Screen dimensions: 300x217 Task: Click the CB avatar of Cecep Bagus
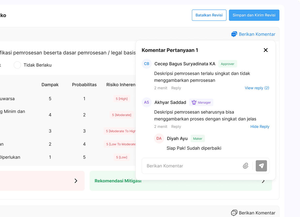click(147, 64)
